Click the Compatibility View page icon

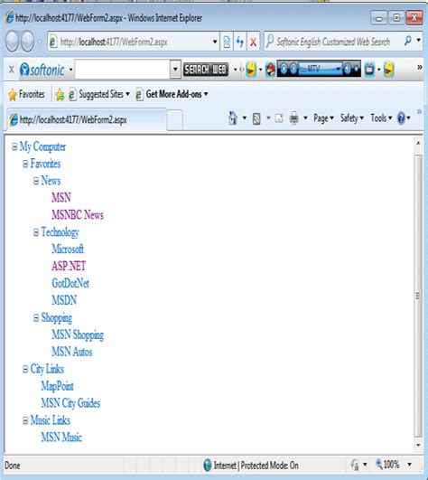coord(227,42)
